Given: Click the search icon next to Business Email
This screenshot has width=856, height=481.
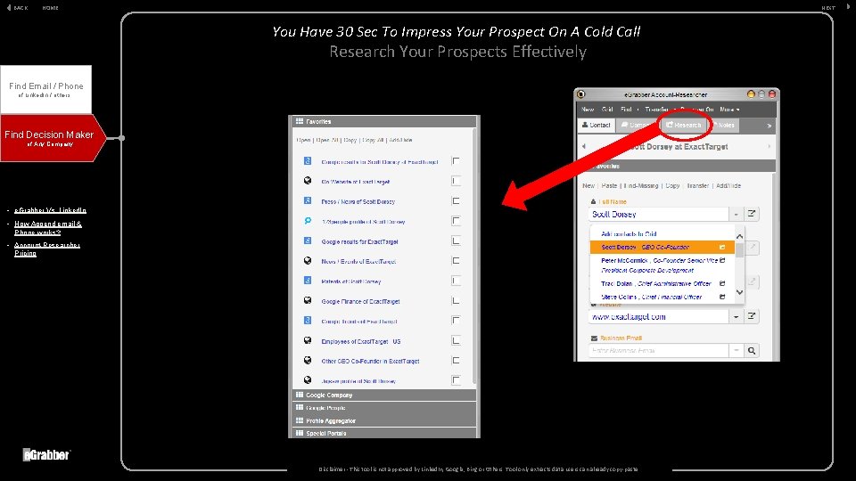Looking at the screenshot, I should pyautogui.click(x=752, y=351).
